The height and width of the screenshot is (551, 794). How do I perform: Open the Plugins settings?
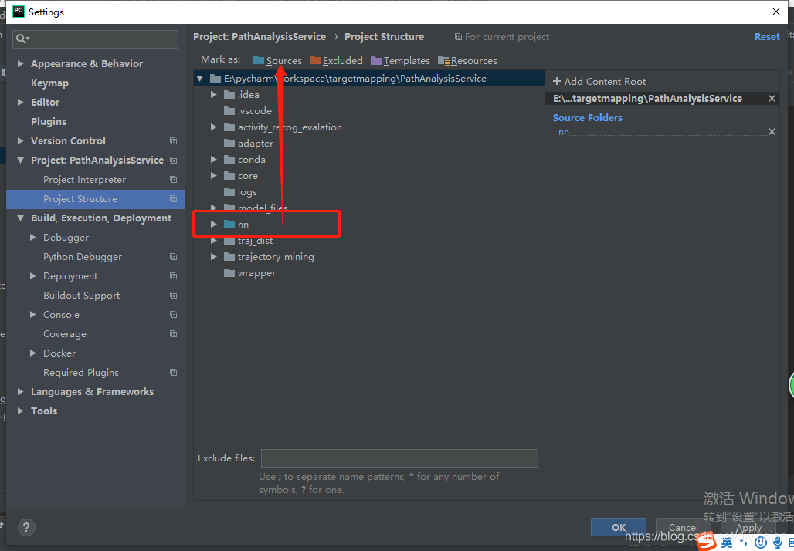click(x=49, y=121)
